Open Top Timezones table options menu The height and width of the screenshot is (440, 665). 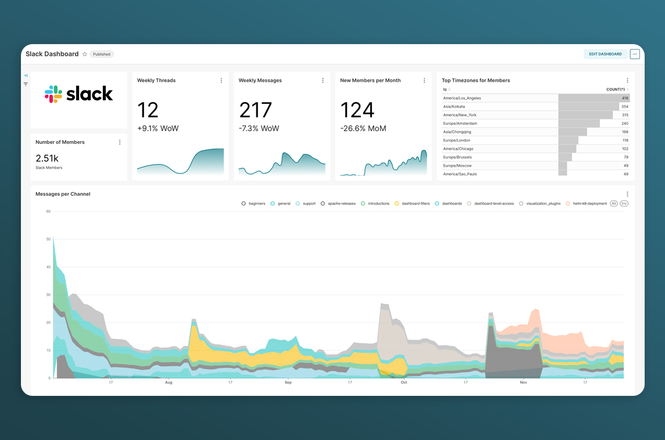click(627, 81)
